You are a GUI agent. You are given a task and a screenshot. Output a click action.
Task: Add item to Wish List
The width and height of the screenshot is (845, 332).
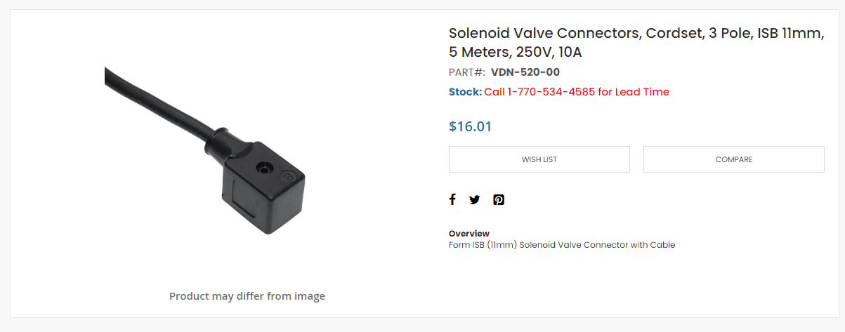click(539, 159)
